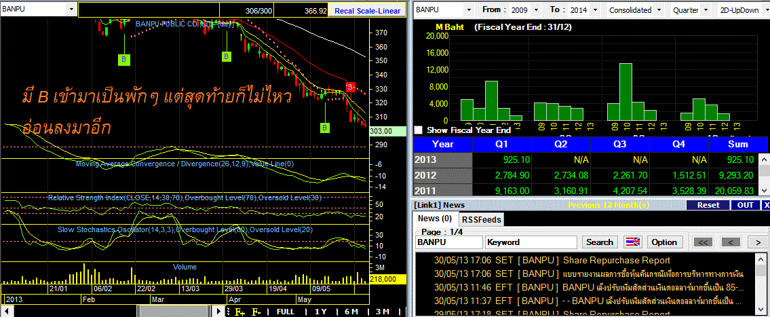Click chart scrollbar left arrow

(5, 311)
